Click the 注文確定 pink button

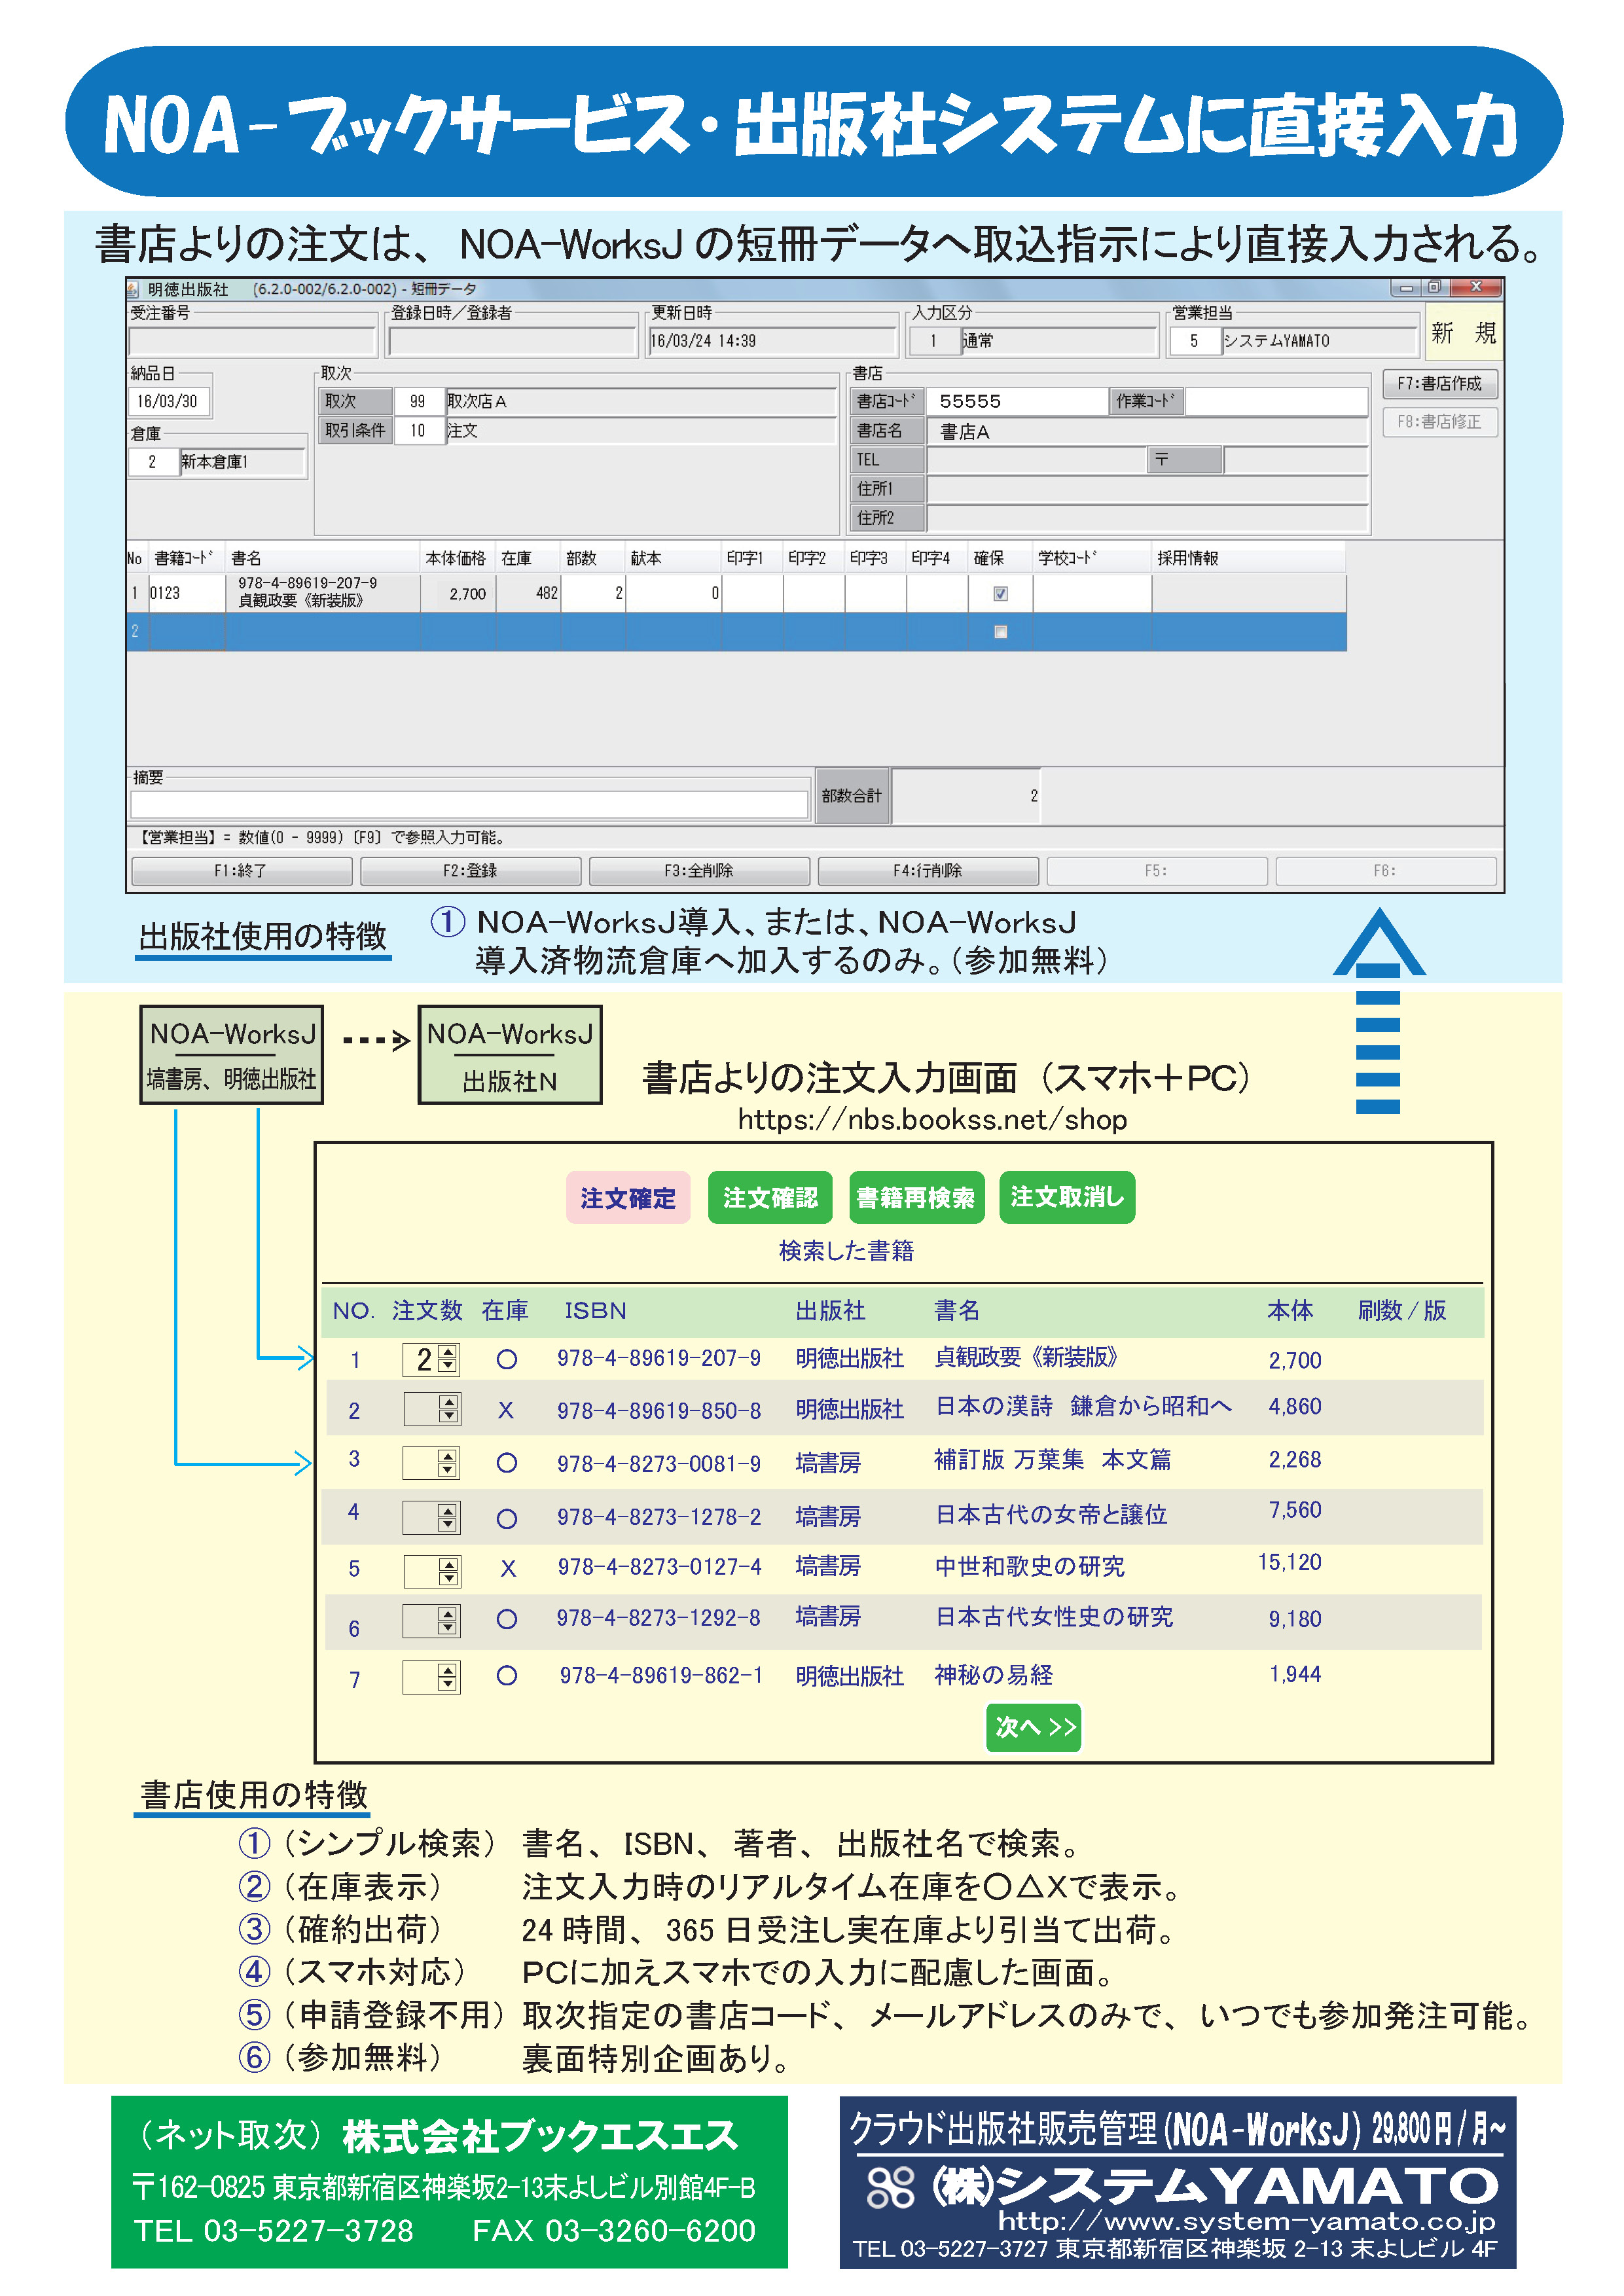[628, 1197]
